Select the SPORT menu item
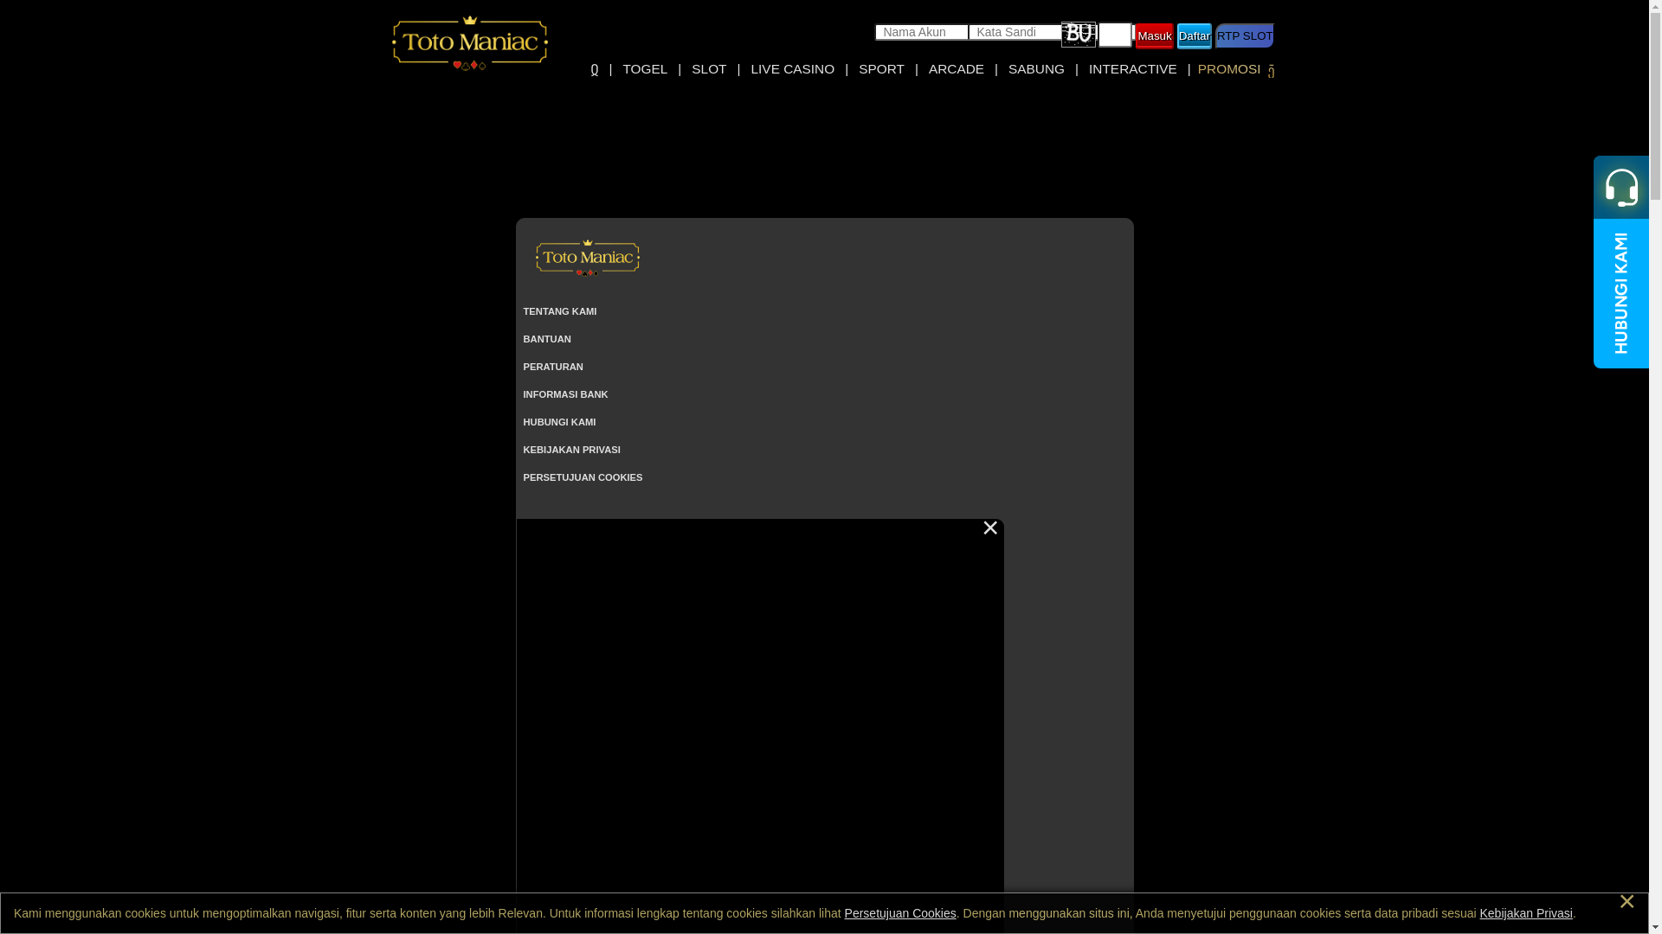The image size is (1662, 934). (x=881, y=69)
